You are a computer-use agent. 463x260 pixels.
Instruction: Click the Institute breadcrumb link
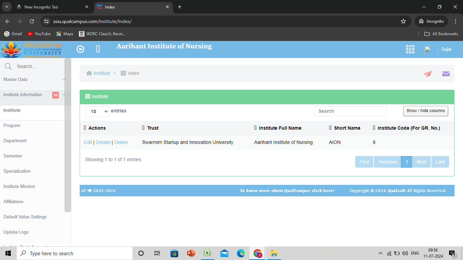[x=102, y=73]
